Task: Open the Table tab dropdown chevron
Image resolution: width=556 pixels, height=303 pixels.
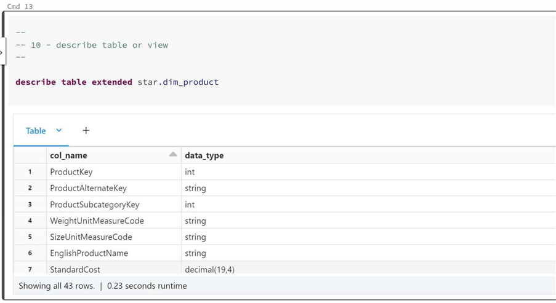Action: (x=59, y=130)
